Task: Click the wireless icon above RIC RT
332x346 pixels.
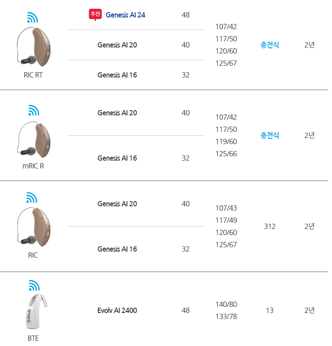Action: coord(33,17)
